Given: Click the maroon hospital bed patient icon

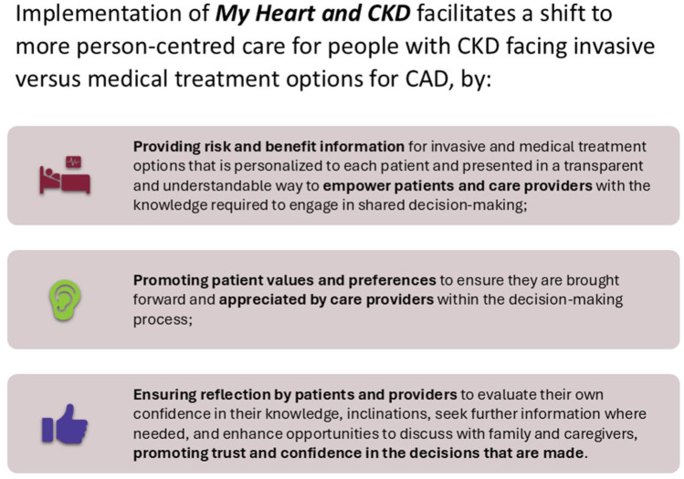Looking at the screenshot, I should [x=65, y=175].
